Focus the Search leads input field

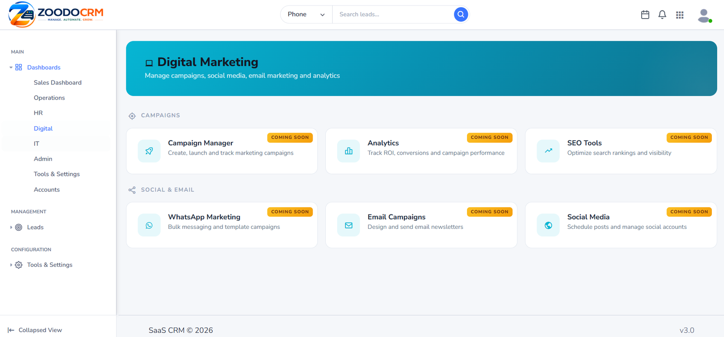[x=393, y=14]
